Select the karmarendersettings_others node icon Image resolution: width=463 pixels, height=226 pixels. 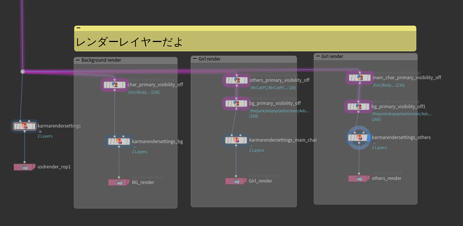[x=359, y=138]
